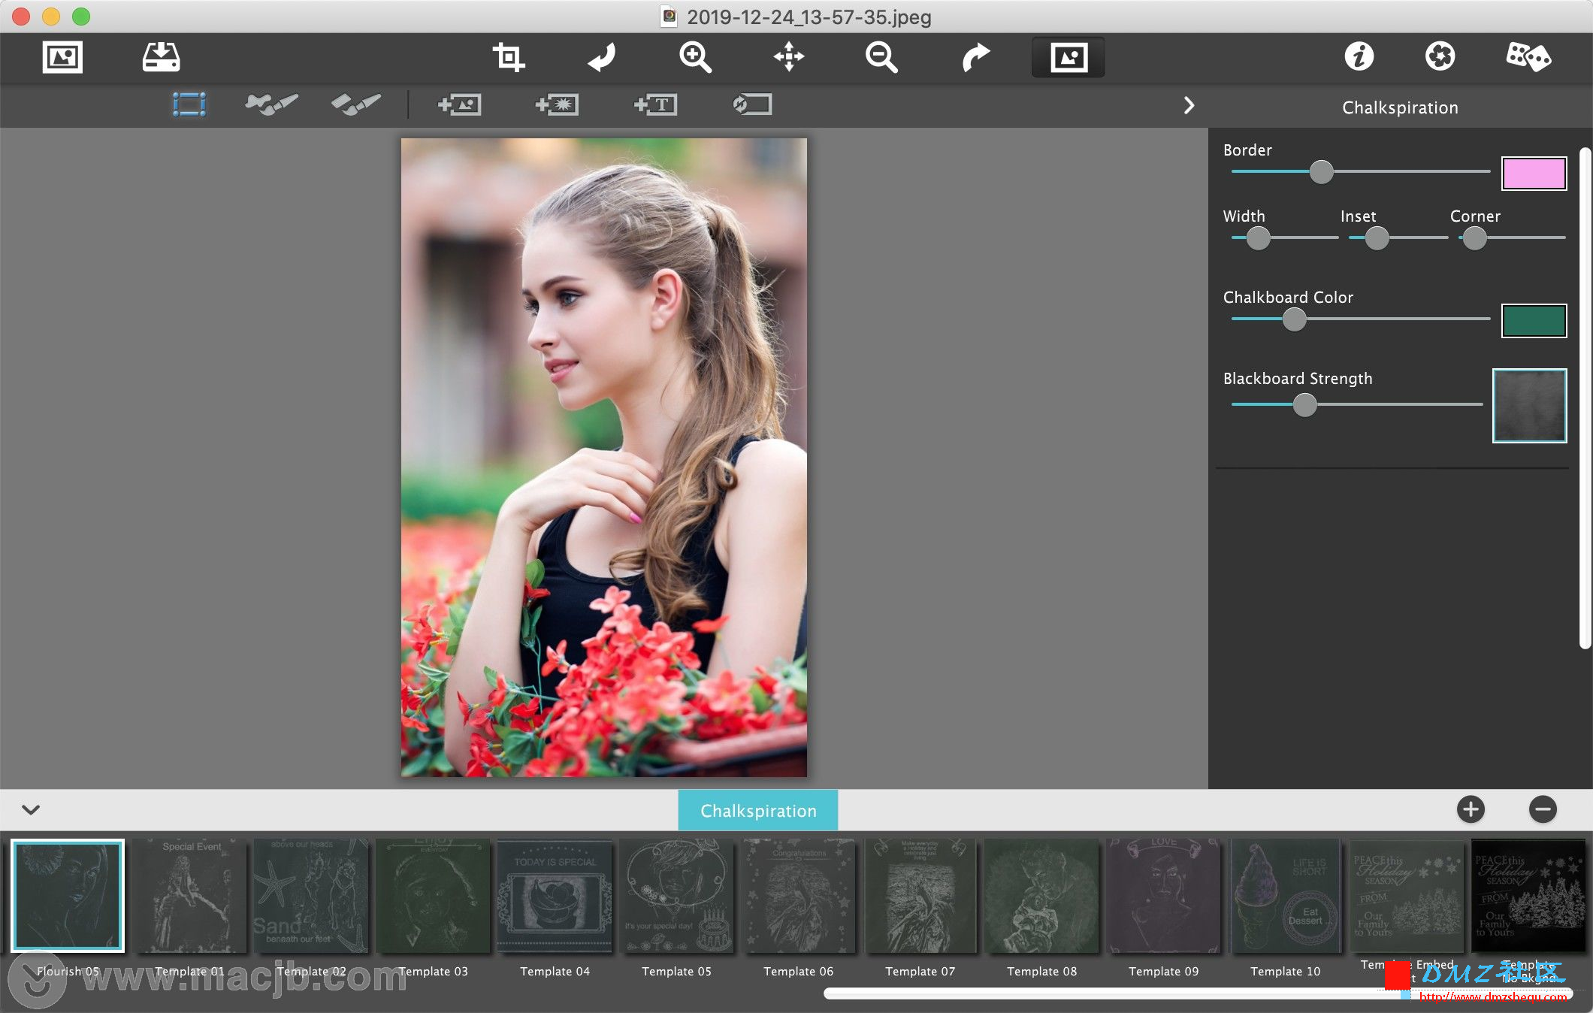Select the dashed-rectangle selection tool
1593x1013 pixels.
(x=189, y=104)
